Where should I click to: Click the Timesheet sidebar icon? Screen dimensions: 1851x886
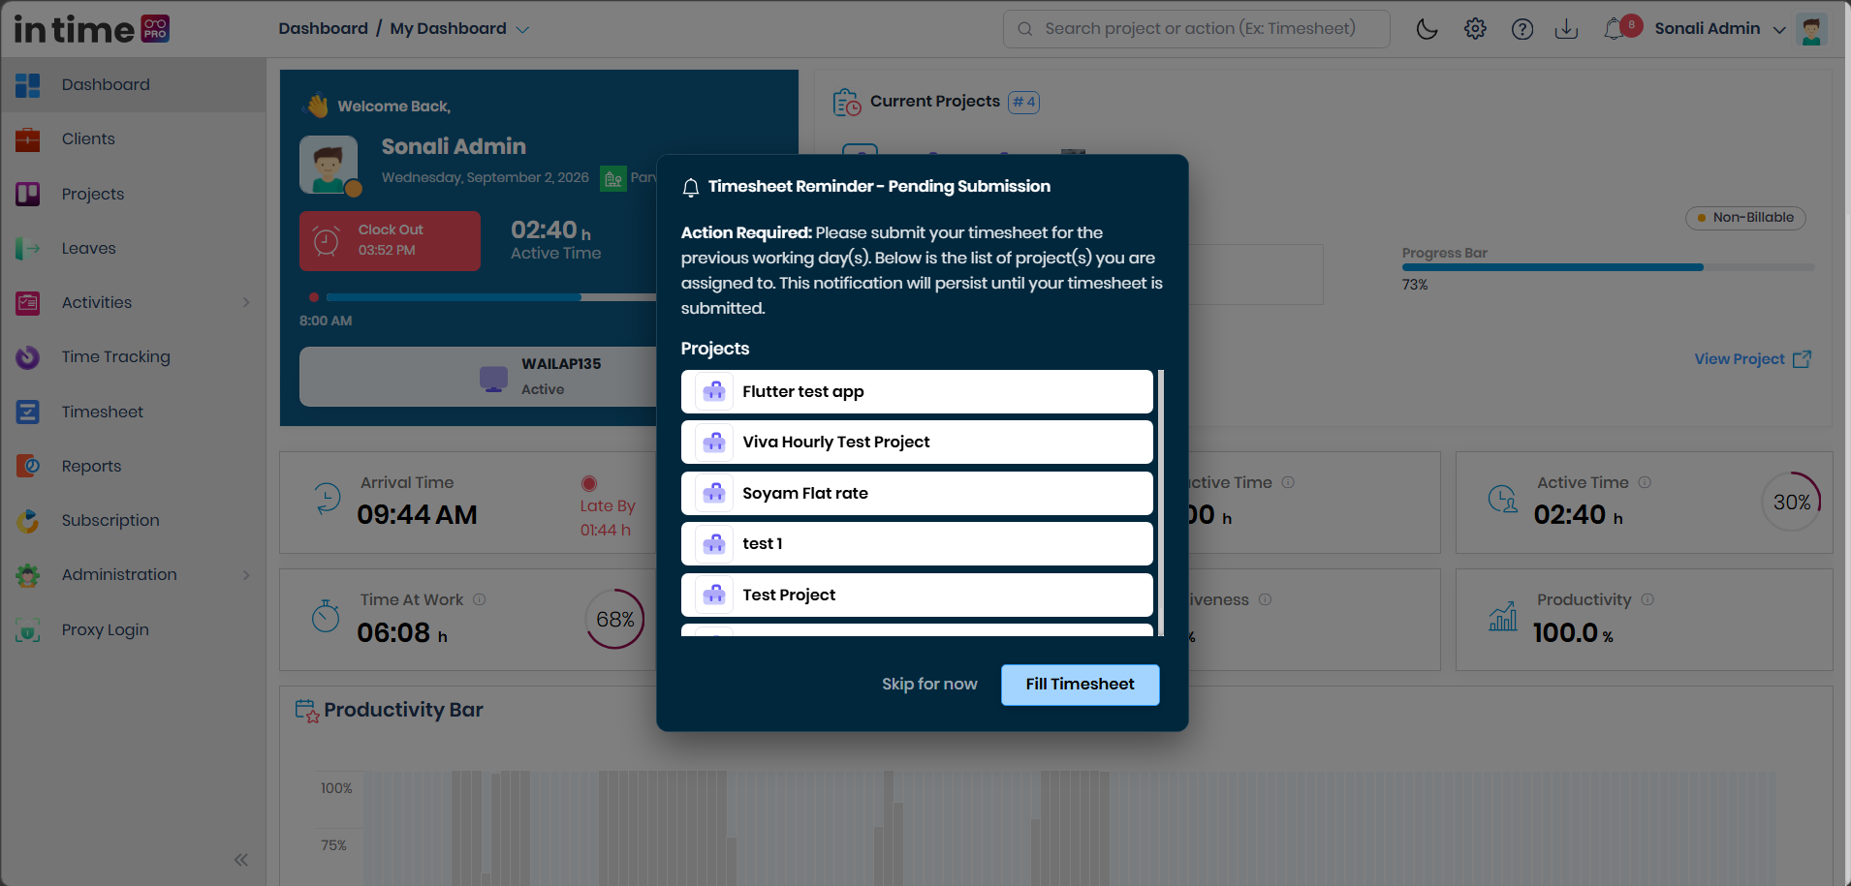point(28,412)
